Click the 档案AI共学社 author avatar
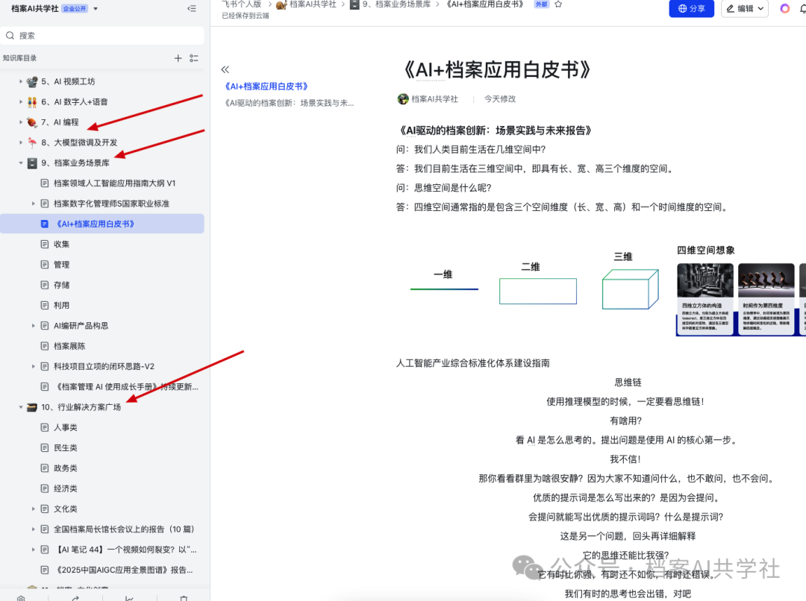This screenshot has height=601, width=806. tap(403, 98)
